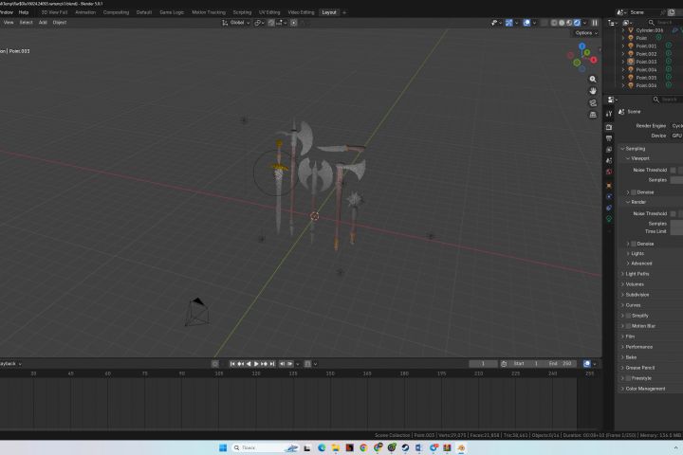Open the Add menu in viewport header
This screenshot has width=683, height=455.
(x=43, y=23)
